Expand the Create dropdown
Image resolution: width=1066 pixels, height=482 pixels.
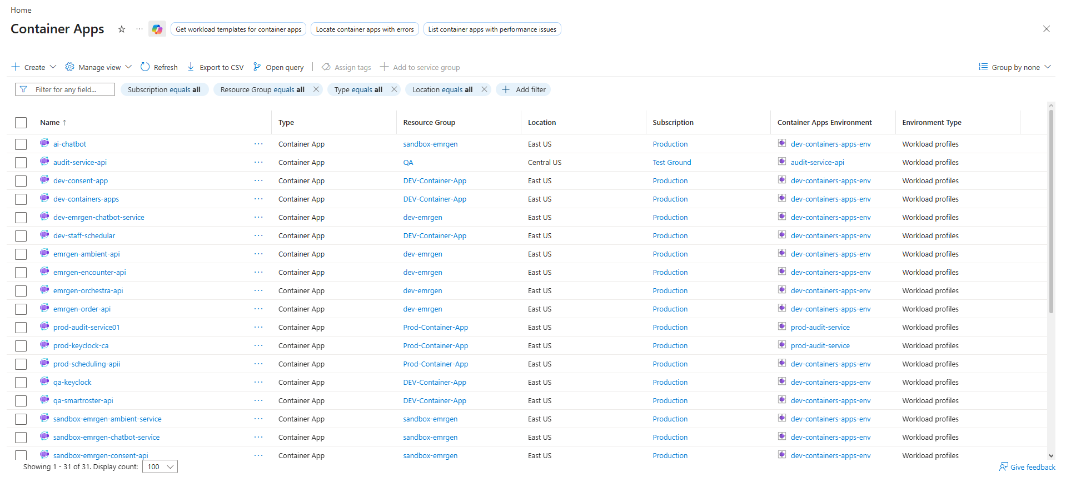coord(34,67)
